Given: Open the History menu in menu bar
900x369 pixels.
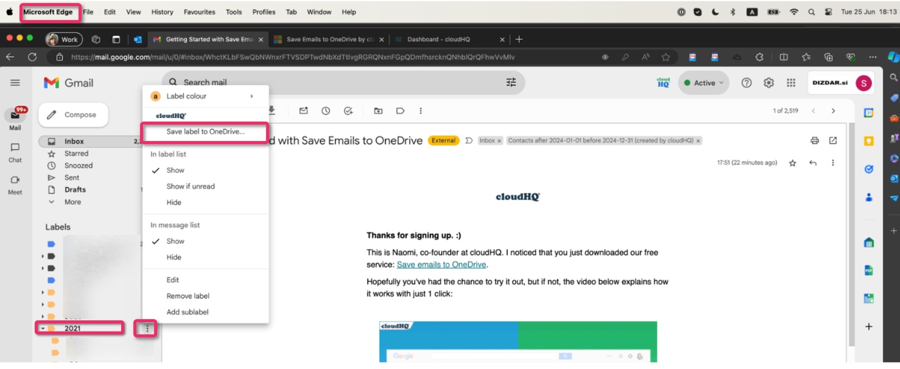Looking at the screenshot, I should click(162, 12).
